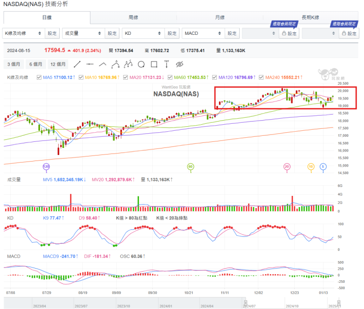Hide drawings with the crossed-eye icon
364x309 pixels.
point(178,64)
